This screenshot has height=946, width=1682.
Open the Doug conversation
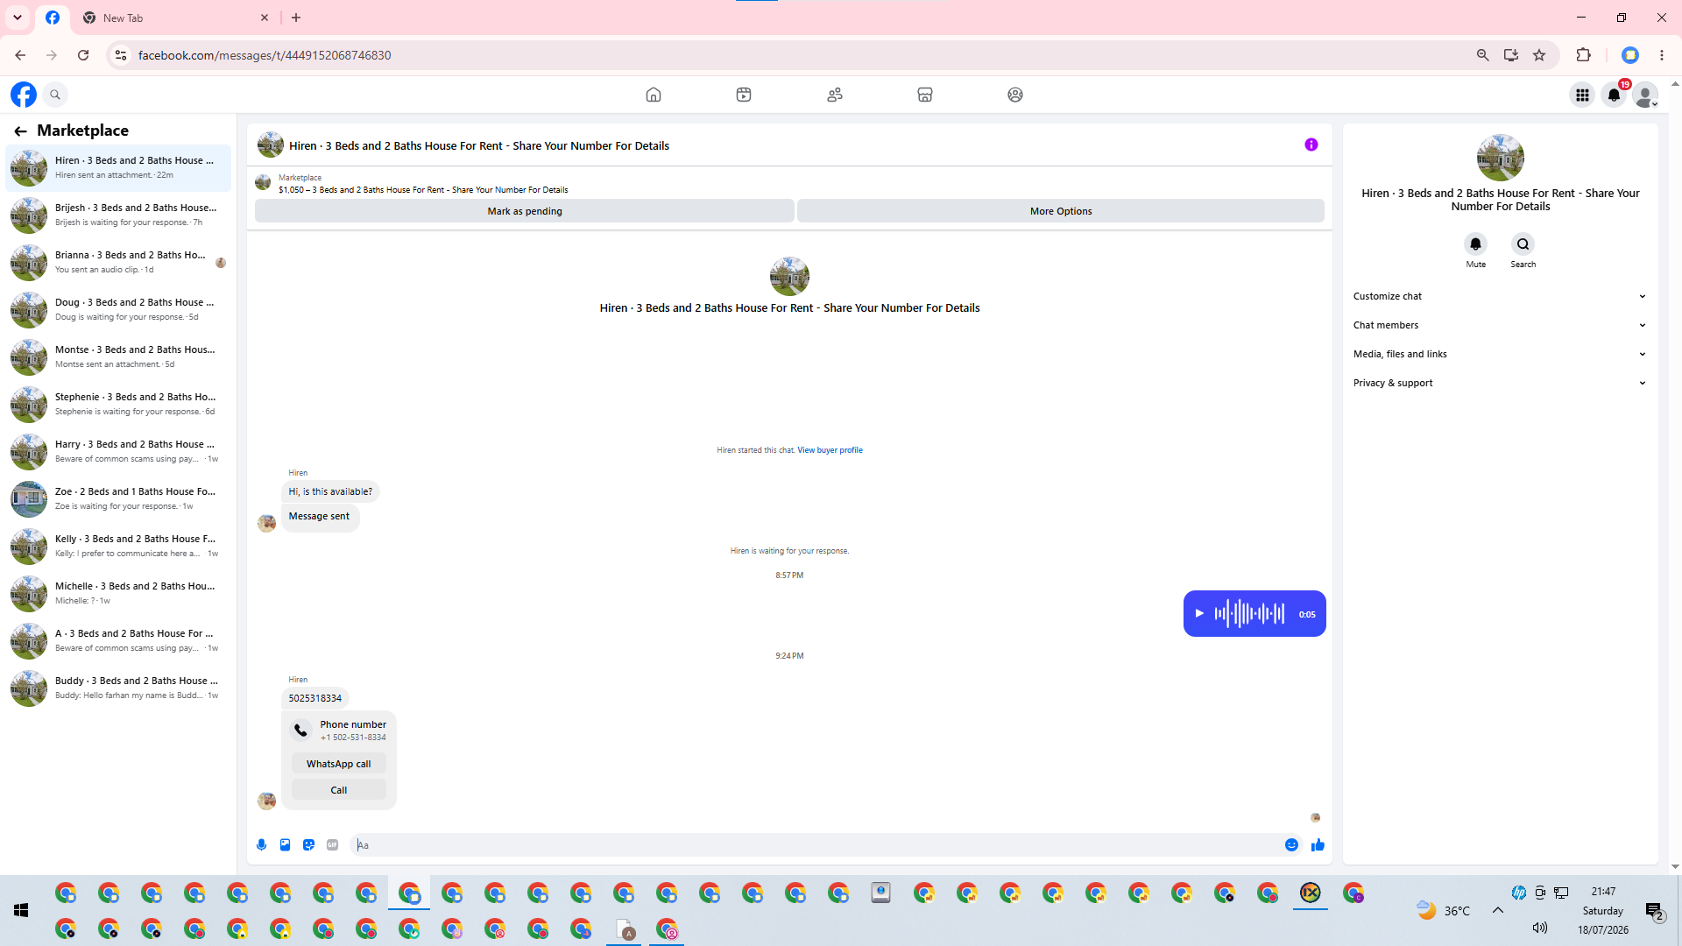tap(118, 309)
